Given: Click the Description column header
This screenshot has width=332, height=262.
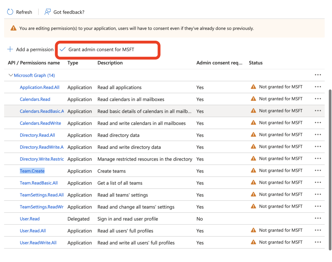Looking at the screenshot, I should click(110, 63).
